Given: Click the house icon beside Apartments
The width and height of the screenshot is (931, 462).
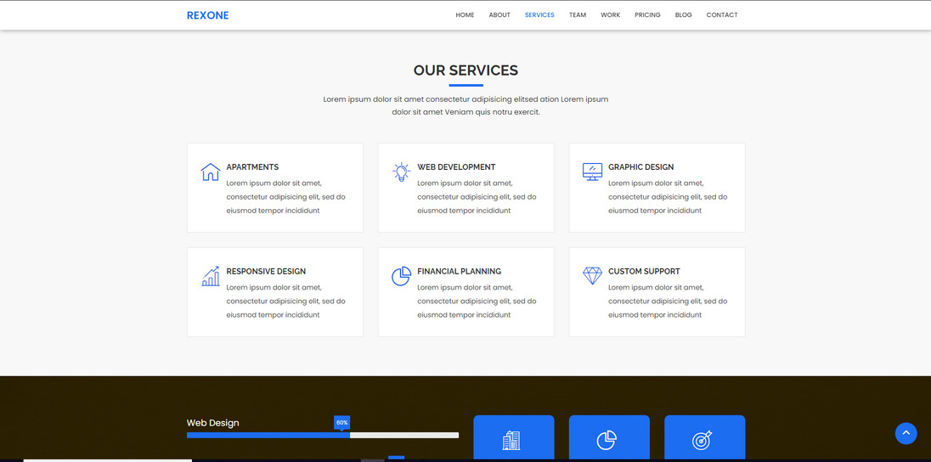Looking at the screenshot, I should 210,172.
